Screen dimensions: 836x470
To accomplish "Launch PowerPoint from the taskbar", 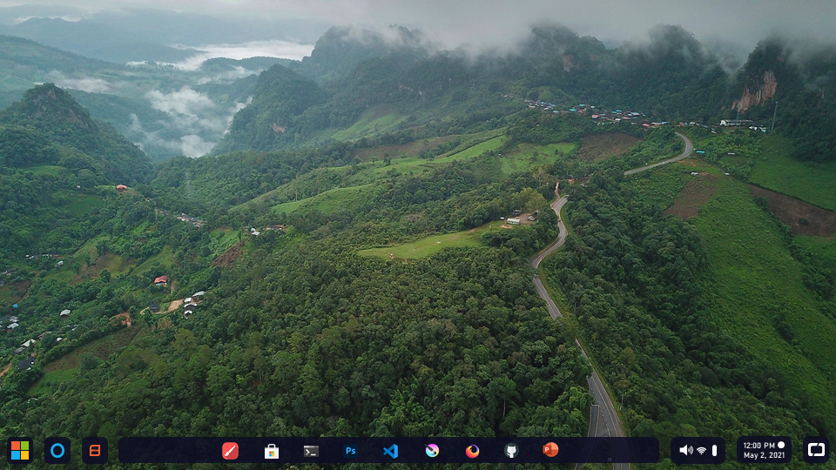I will (550, 450).
